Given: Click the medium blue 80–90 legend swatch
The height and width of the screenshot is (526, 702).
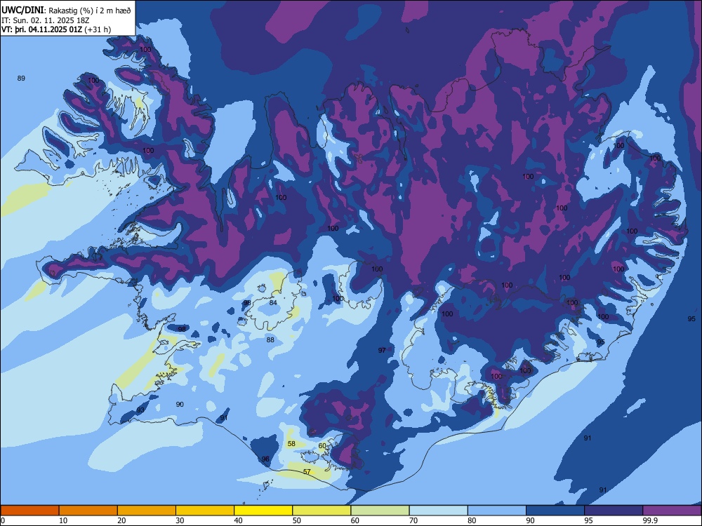Looking at the screenshot, I should tap(497, 511).
